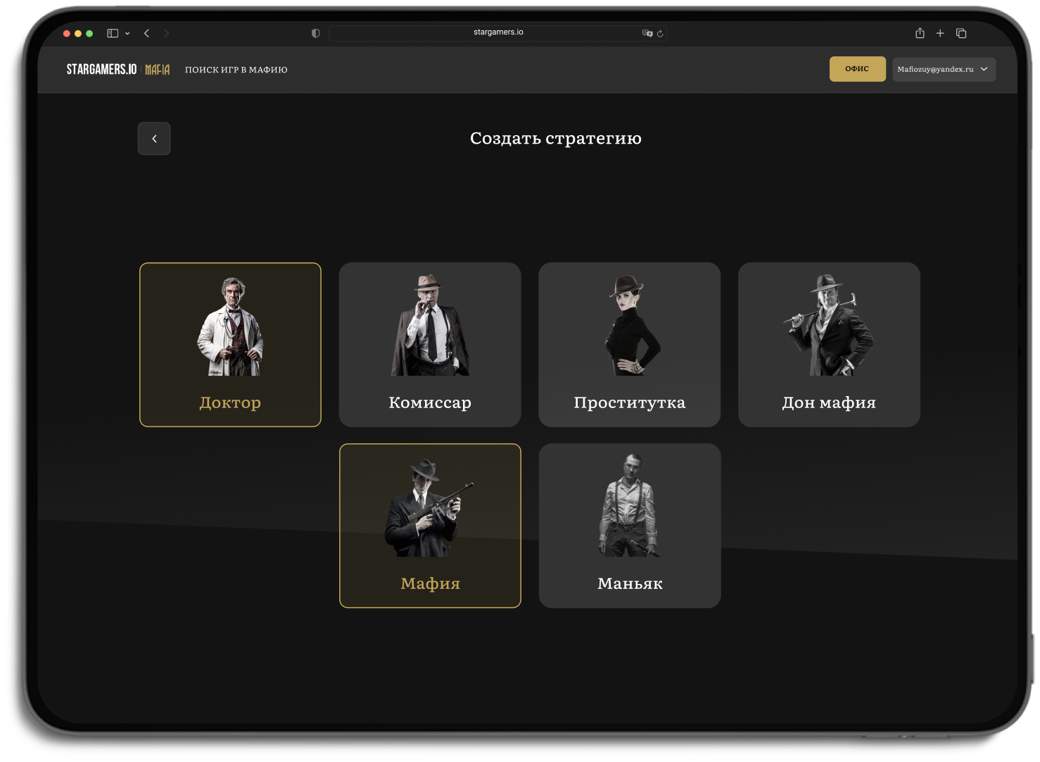Open a new tab with plus icon
Viewport: 1040px width, 762px height.
click(940, 33)
